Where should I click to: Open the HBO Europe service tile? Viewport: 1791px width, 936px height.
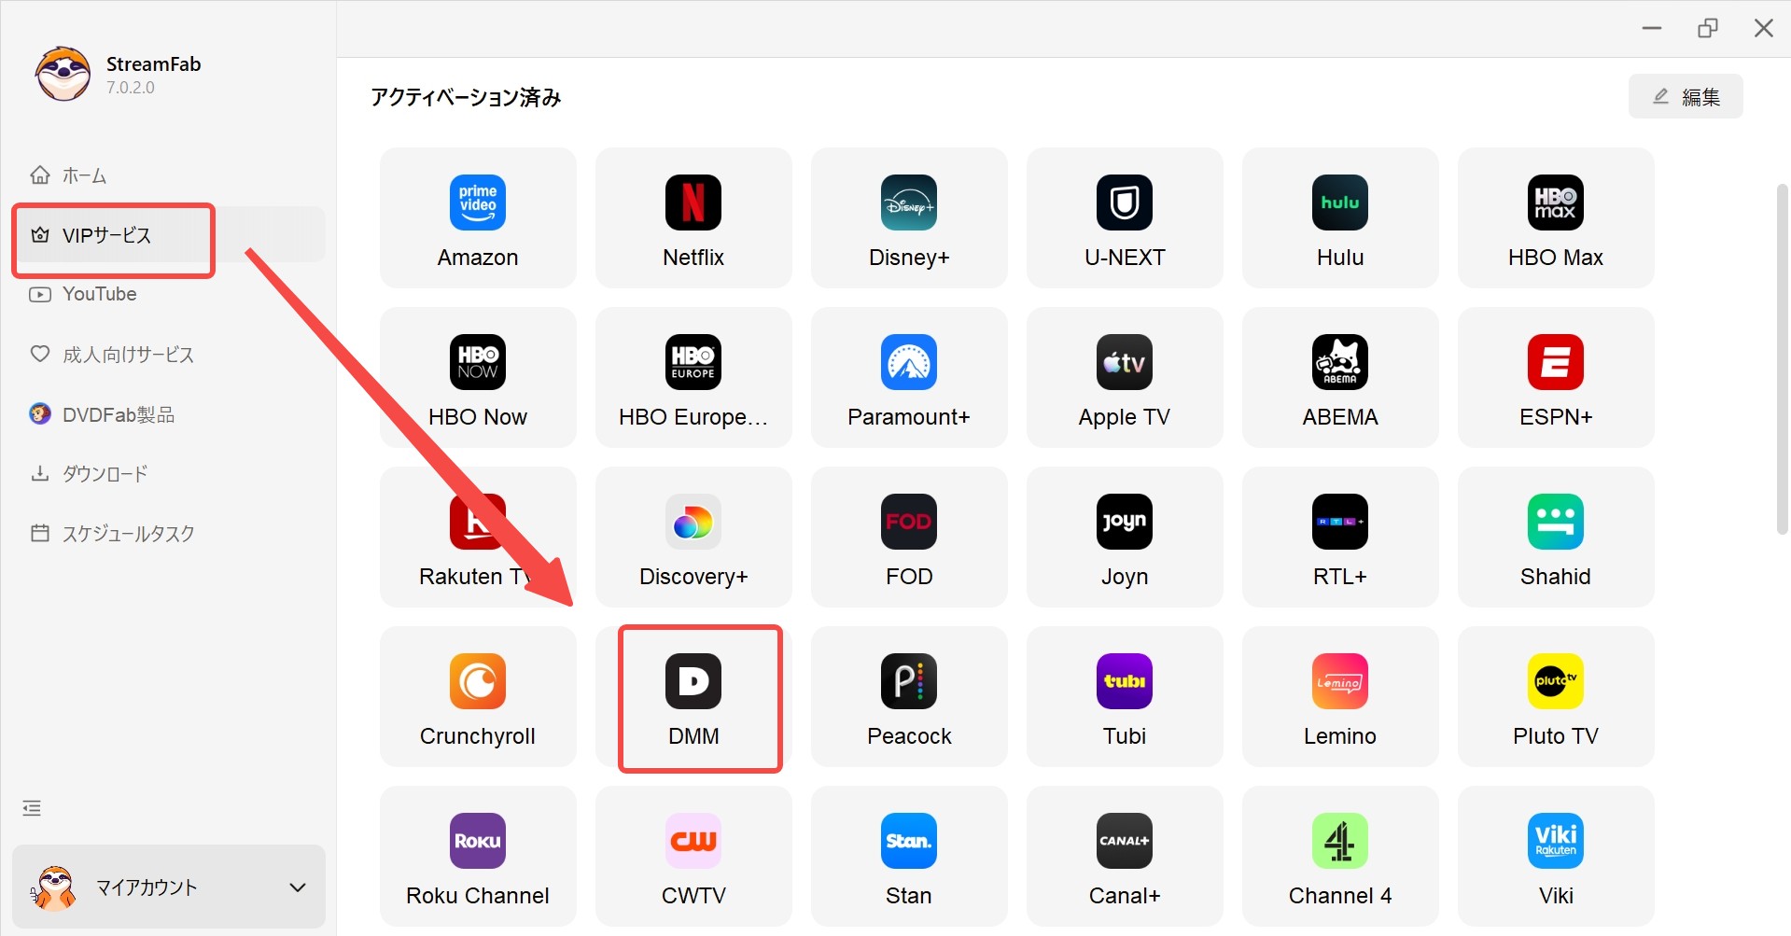[693, 377]
